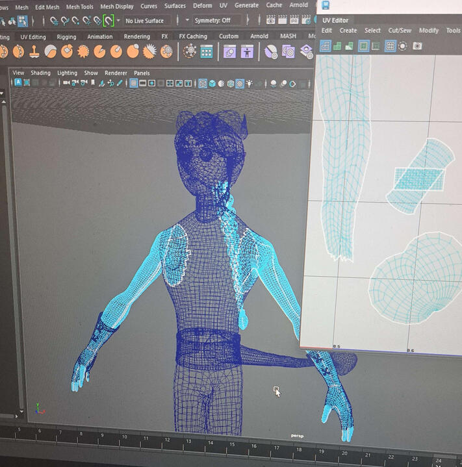462x467 pixels.
Task: Toggle the green-bracketed Make Live magnet
Action: 109,21
